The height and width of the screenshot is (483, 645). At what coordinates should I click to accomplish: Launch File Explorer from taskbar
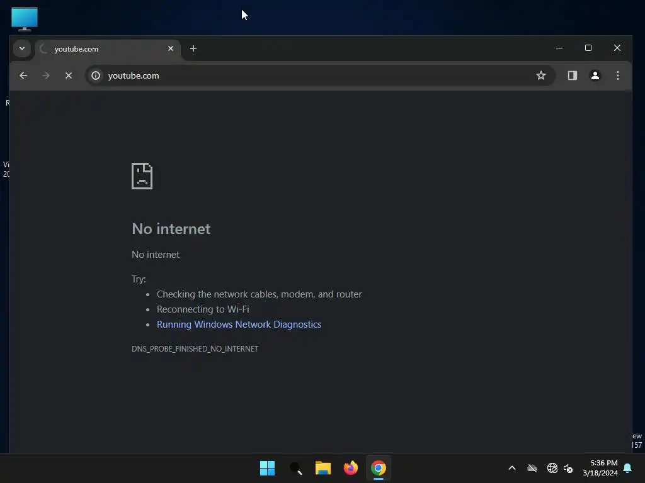click(323, 468)
